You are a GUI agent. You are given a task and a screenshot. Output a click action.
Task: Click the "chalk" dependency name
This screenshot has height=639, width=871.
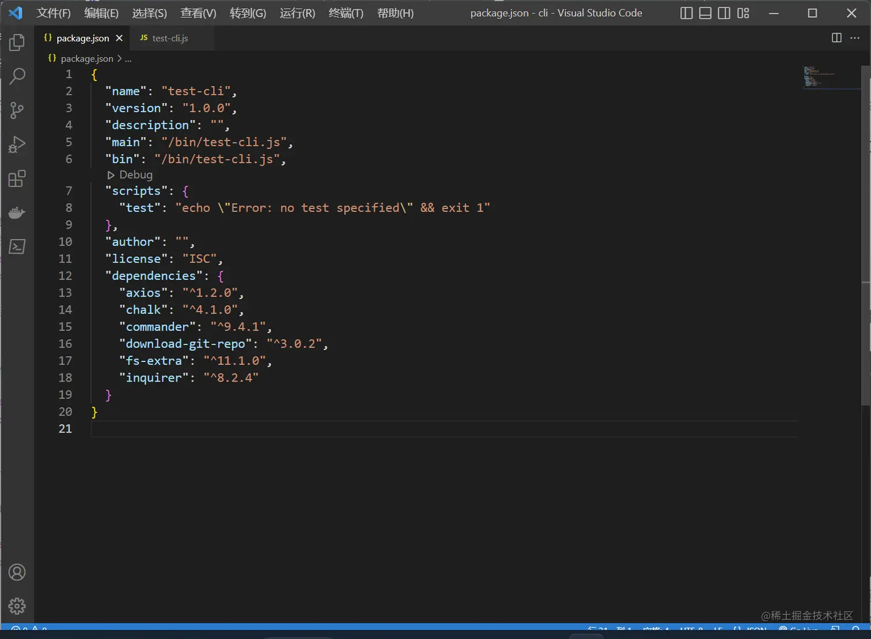click(x=143, y=309)
